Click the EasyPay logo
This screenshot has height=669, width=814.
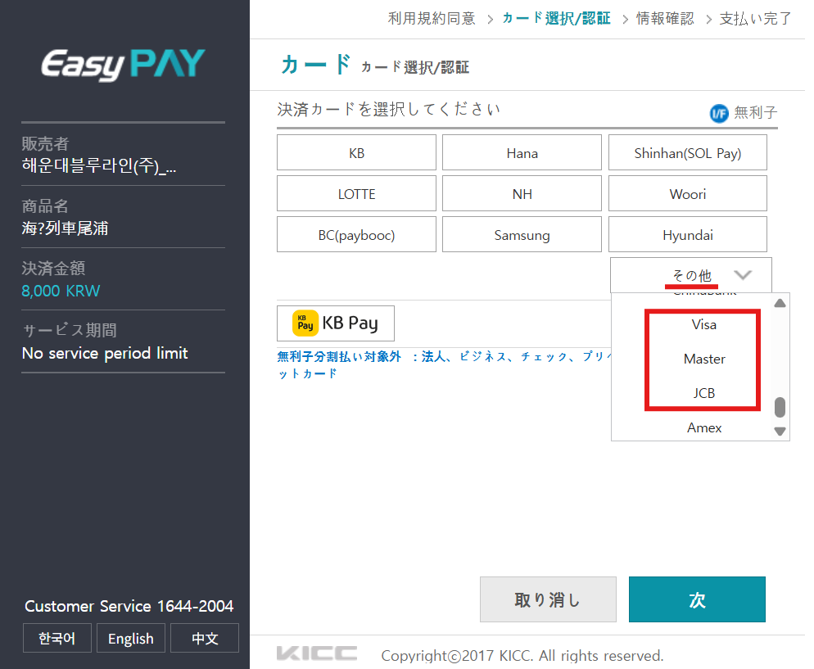124,65
